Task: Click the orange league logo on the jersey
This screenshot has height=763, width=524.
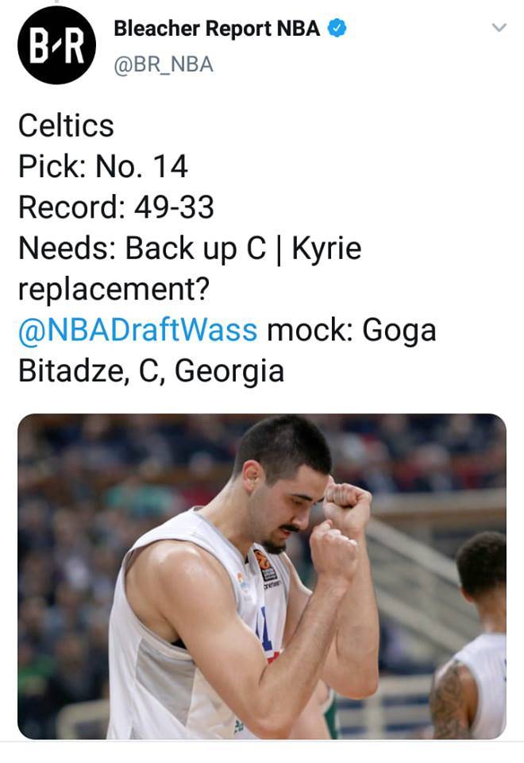Action: (x=264, y=567)
